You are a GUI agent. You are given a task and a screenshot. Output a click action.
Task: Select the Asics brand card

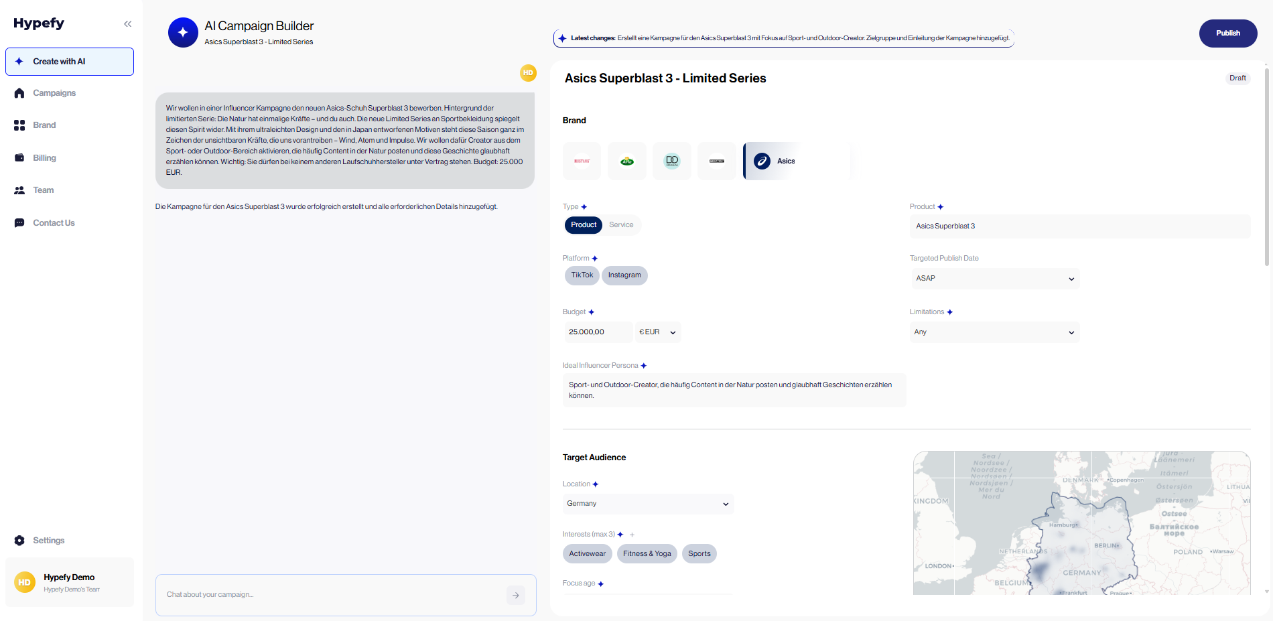797,161
